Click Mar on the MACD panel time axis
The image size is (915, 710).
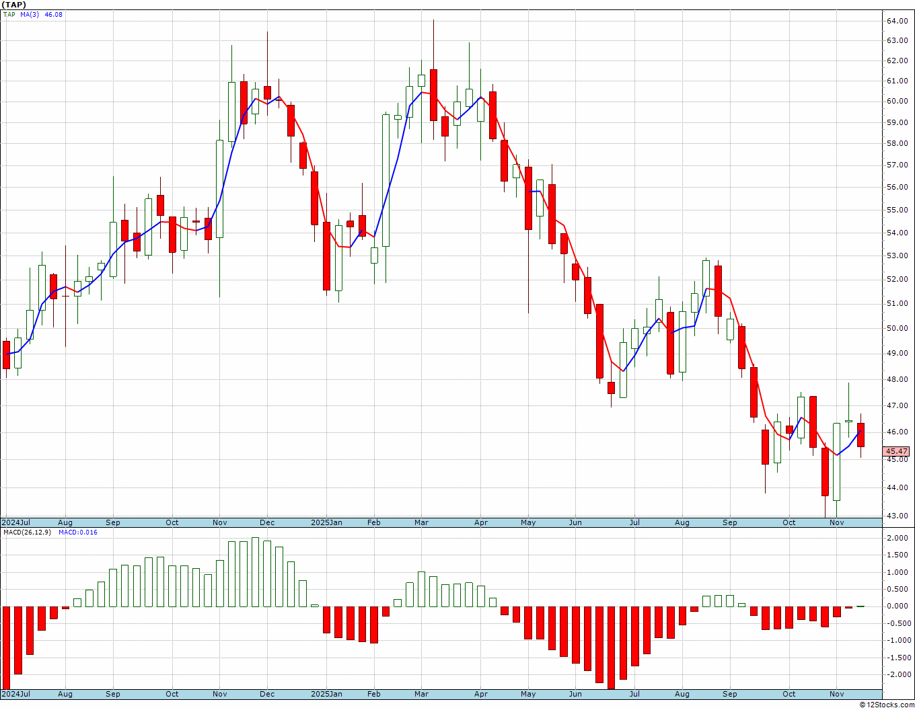pos(421,694)
